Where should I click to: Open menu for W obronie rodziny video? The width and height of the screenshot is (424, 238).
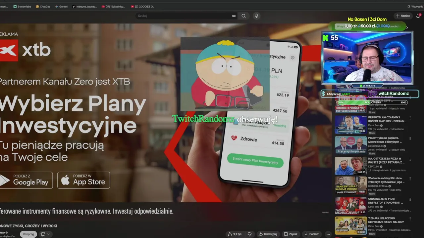[x=410, y=179]
